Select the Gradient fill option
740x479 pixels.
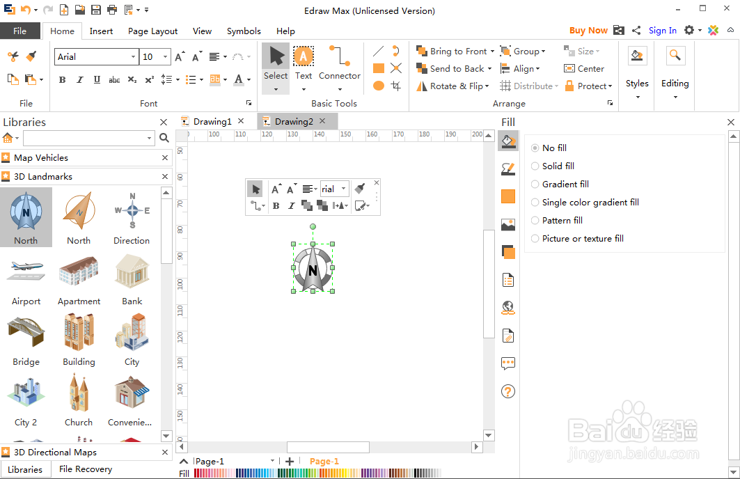click(x=560, y=184)
